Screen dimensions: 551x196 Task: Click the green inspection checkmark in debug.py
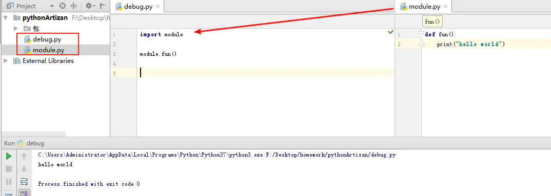click(x=390, y=32)
